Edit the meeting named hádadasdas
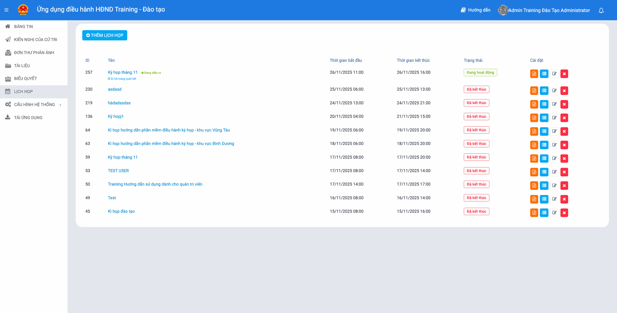This screenshot has height=313, width=617. pos(554,104)
